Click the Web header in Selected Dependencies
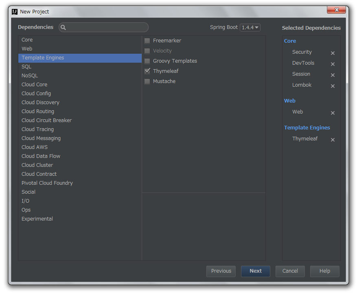Viewport: 357px width, 293px height. coord(289,101)
